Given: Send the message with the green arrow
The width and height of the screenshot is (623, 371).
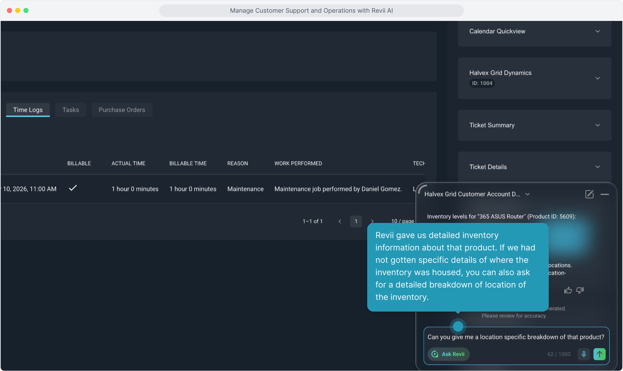Looking at the screenshot, I should (600, 354).
